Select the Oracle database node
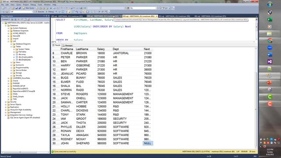Image resolution: width=281 pixels, height=158 pixels. (x=15, y=81)
